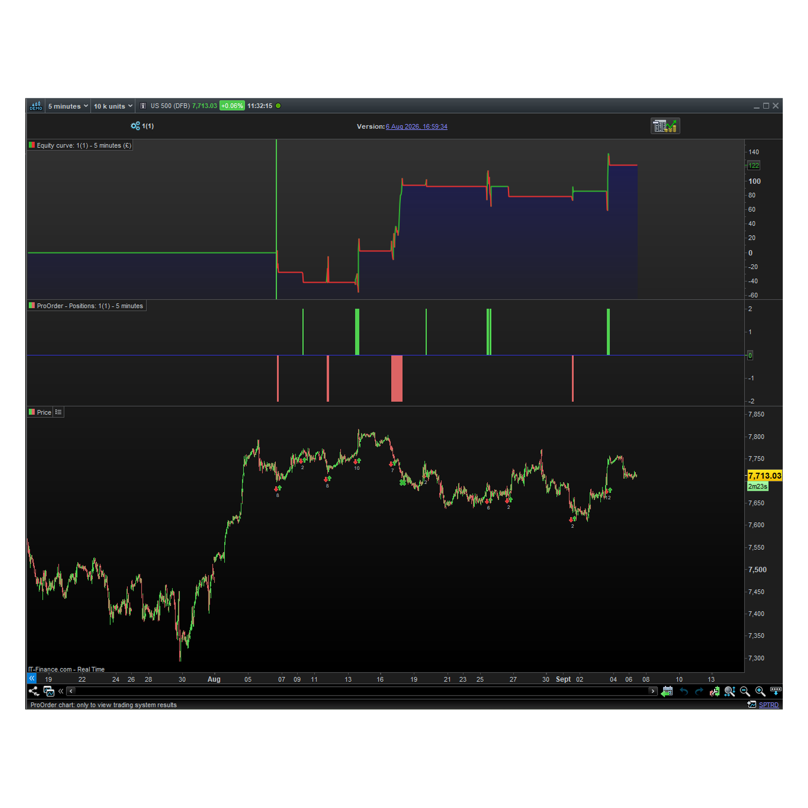Maximize the chart window
The width and height of the screenshot is (808, 808).
(766, 106)
